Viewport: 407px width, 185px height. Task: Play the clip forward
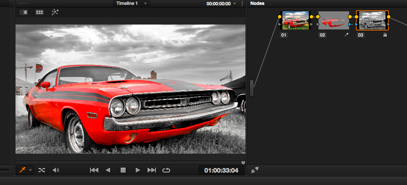tap(138, 170)
